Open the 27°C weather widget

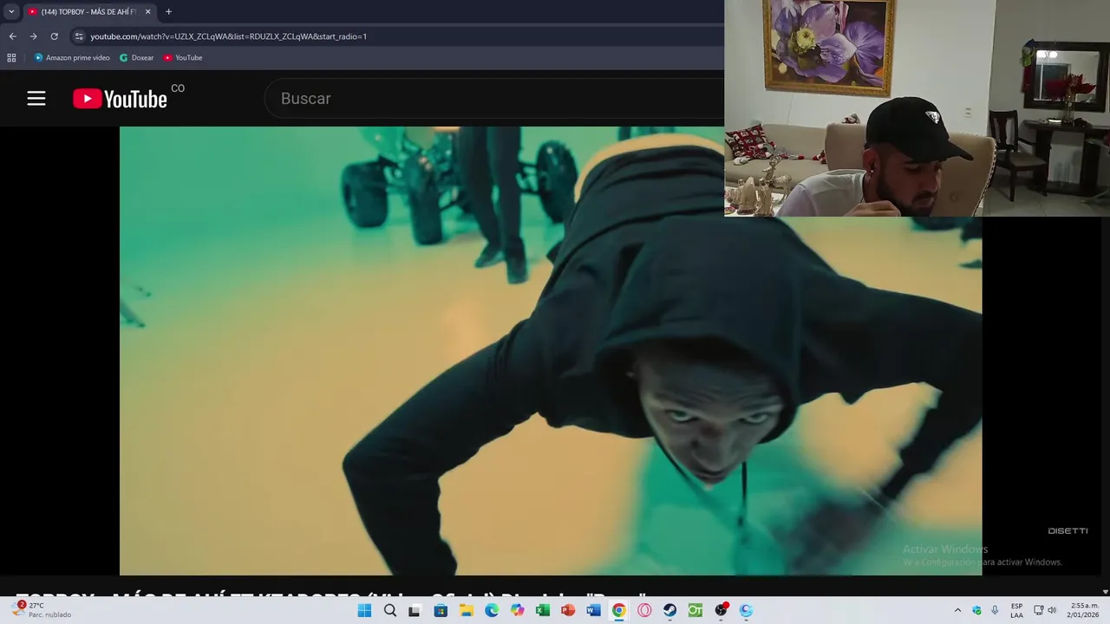coord(42,610)
